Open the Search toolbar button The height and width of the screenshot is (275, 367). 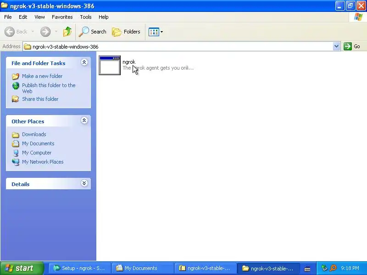[x=93, y=32]
